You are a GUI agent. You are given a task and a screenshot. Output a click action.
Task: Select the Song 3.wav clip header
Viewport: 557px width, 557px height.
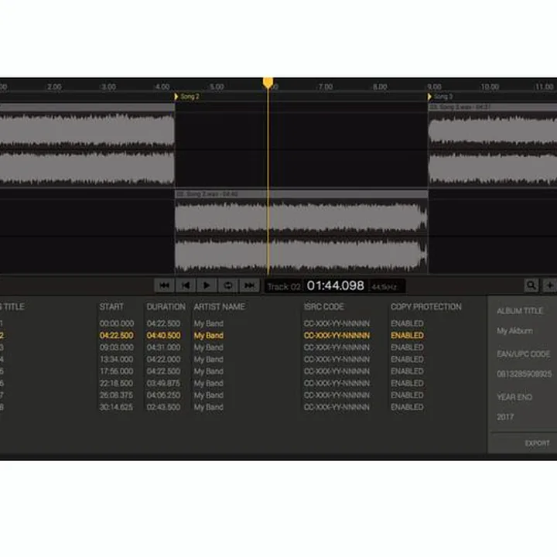click(x=493, y=107)
